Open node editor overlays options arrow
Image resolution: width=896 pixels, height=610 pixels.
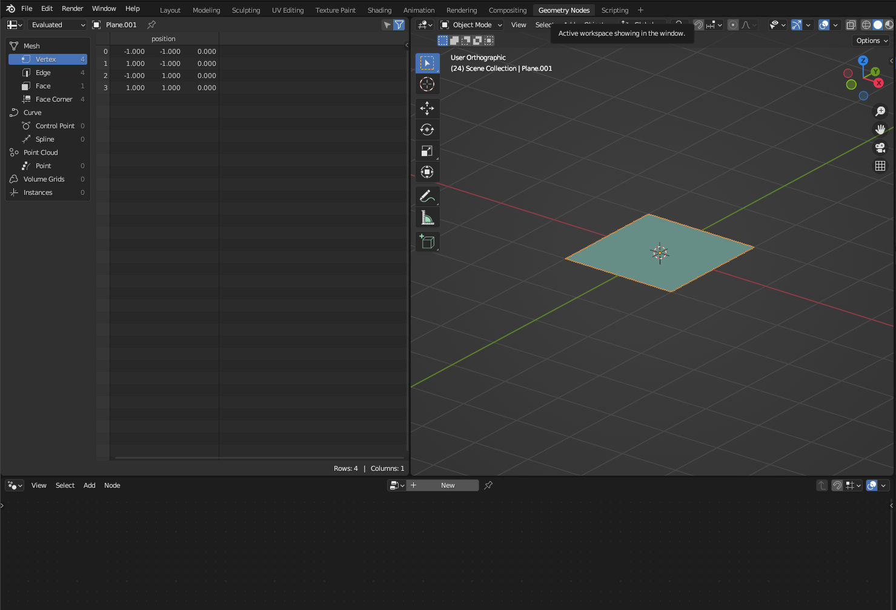(x=884, y=485)
